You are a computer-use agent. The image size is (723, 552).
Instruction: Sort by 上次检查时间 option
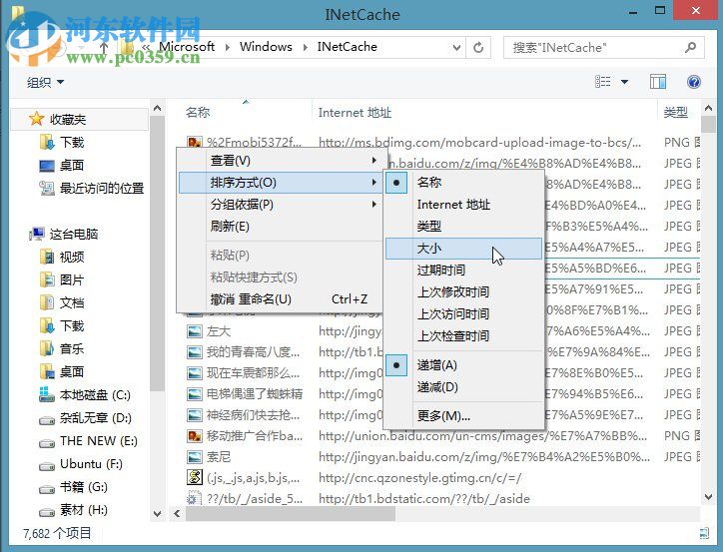(x=464, y=336)
